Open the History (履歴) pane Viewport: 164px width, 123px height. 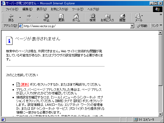[x=122, y=18]
